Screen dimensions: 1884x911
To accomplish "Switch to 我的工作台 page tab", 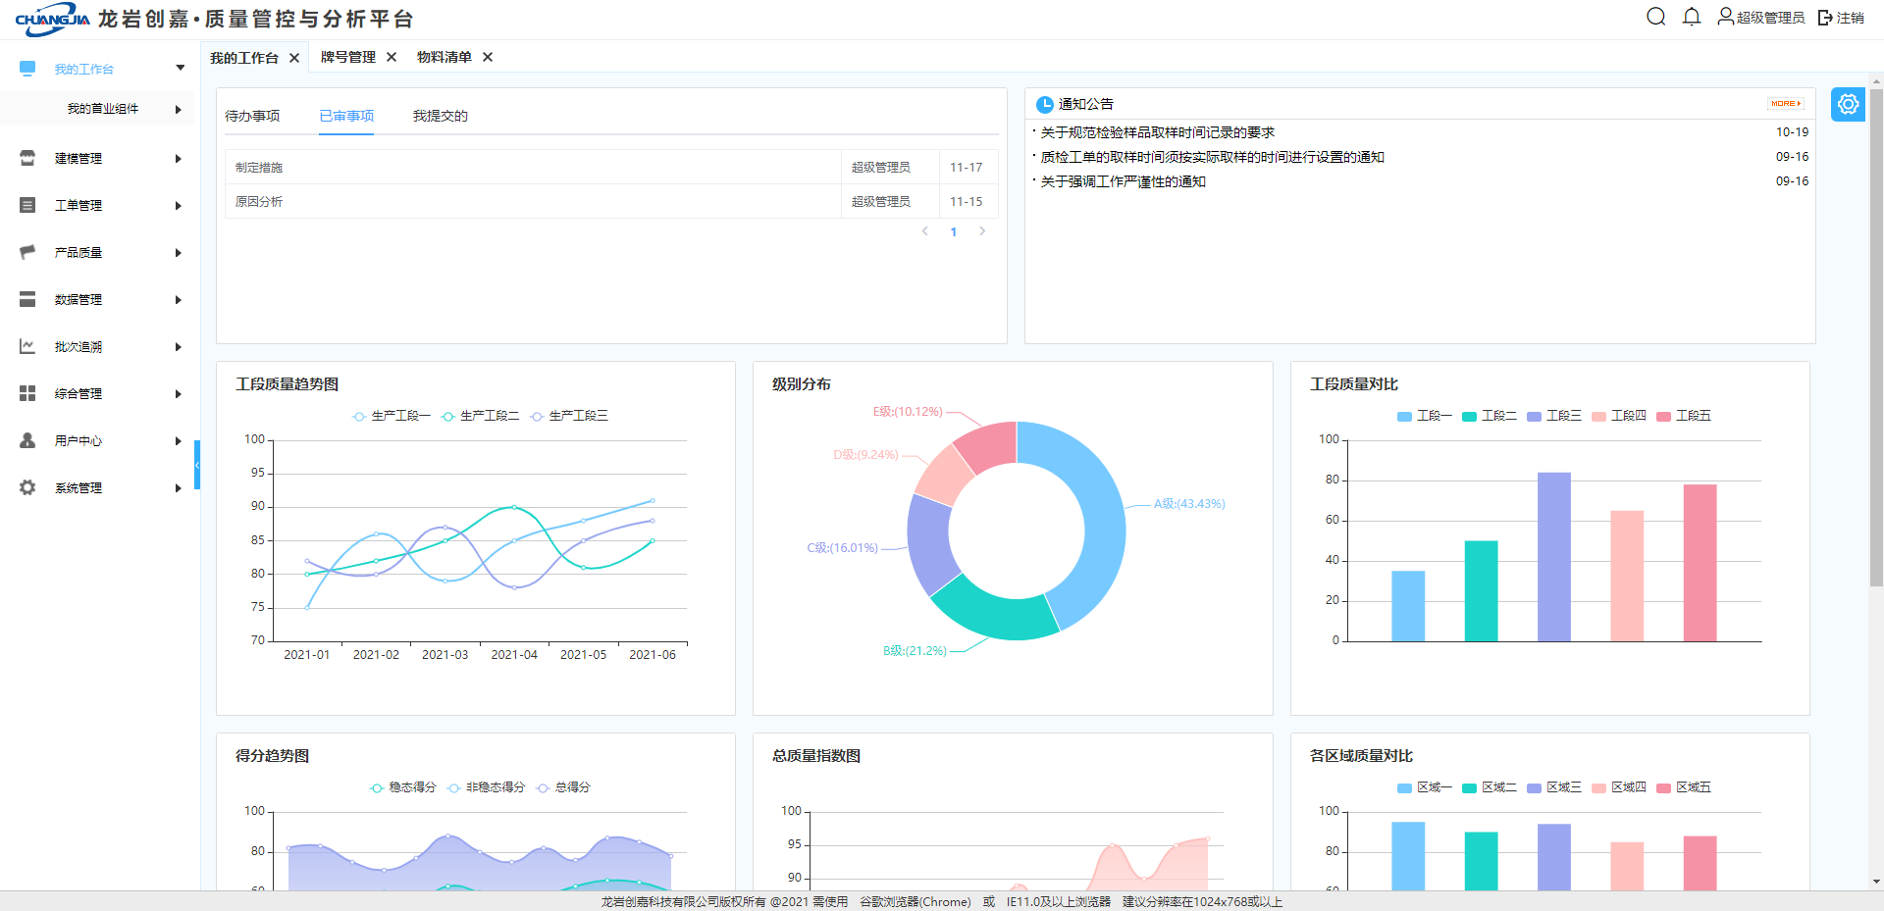I will [x=244, y=58].
